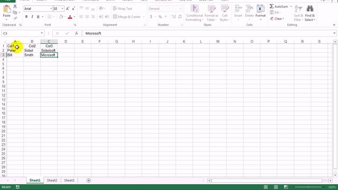Click the macro record icon in status bar
The width and height of the screenshot is (338, 190).
click(x=17, y=187)
